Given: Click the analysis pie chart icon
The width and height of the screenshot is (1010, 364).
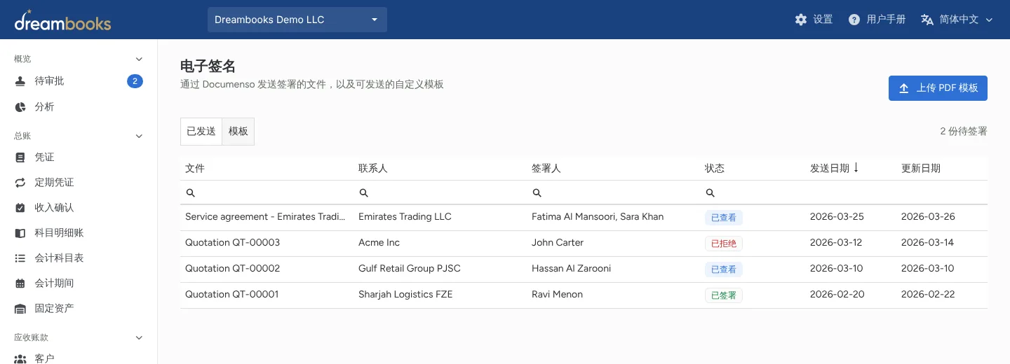Looking at the screenshot, I should coord(20,107).
